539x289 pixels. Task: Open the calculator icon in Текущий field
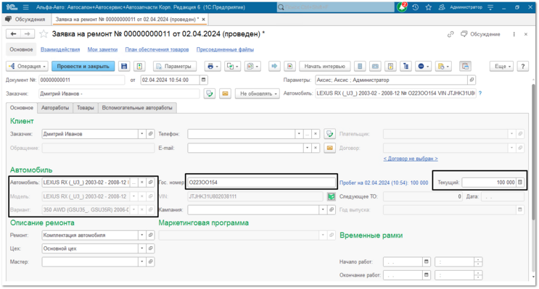pos(519,183)
